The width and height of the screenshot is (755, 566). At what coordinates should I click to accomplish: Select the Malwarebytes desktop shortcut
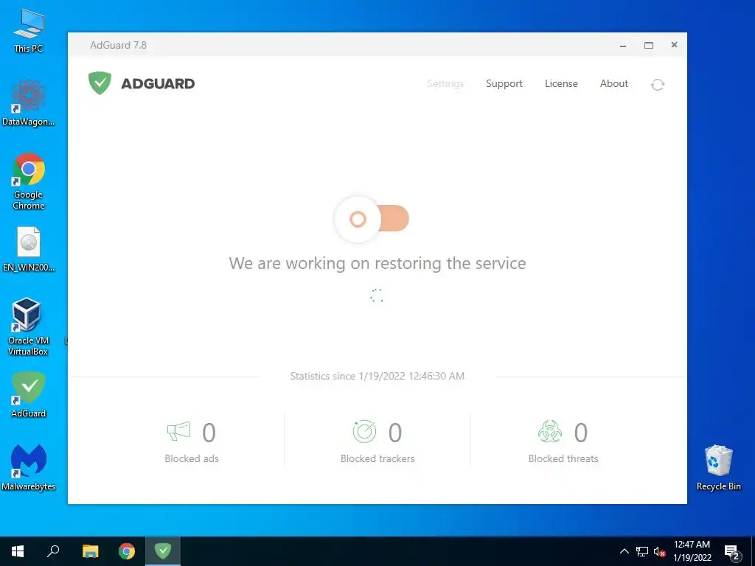[x=29, y=467]
